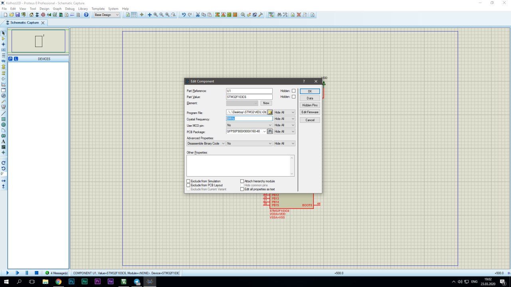Check Edit all properties as text
511x287 pixels.
point(242,189)
